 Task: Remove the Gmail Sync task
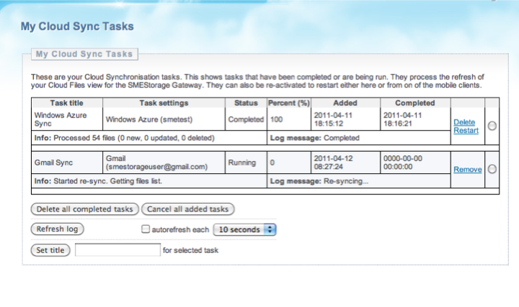click(x=467, y=169)
